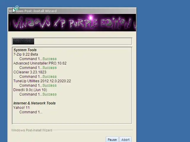This screenshot has width=190, height=142.
Task: Click Success status under TuneUp Utilities
Action: tap(50, 85)
